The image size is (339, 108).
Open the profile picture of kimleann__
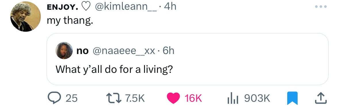click(x=26, y=17)
